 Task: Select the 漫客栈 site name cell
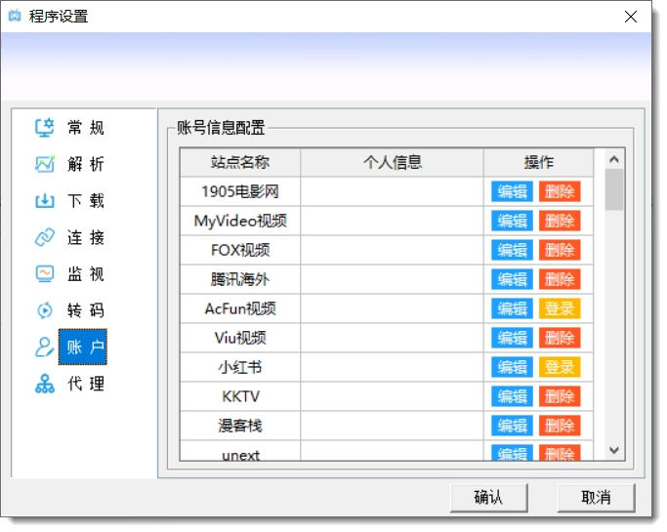[x=240, y=426]
